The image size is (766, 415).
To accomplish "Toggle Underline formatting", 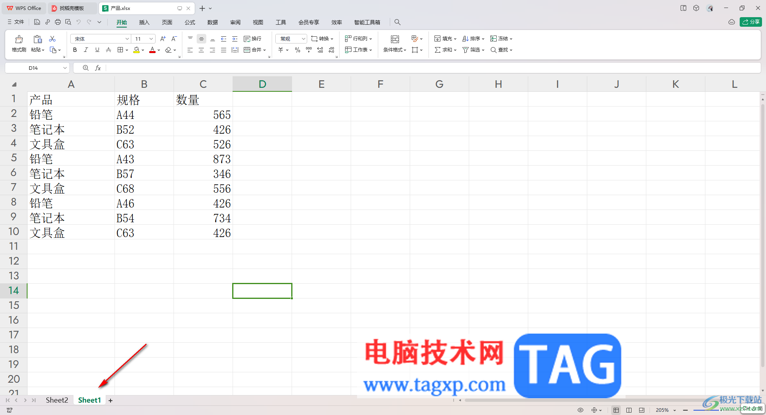I will (x=97, y=50).
